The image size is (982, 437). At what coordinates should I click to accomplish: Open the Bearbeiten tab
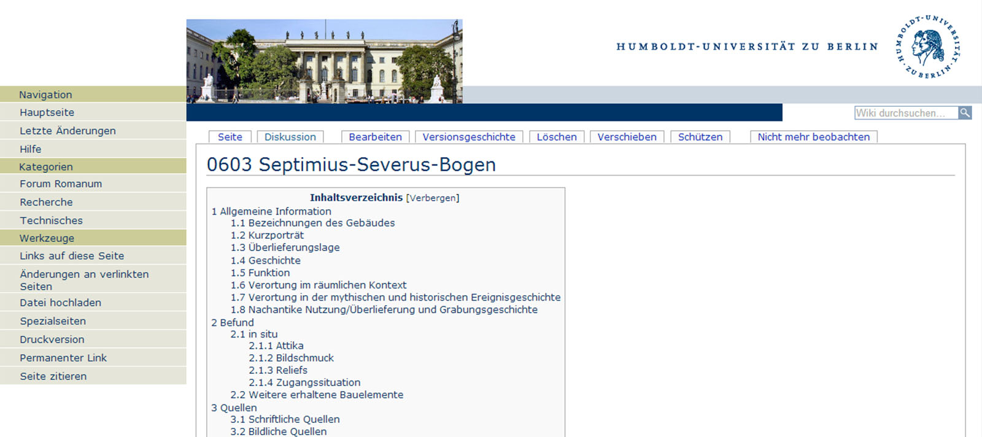(376, 137)
